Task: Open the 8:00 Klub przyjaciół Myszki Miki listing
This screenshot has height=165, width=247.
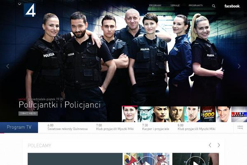Action: [196, 127]
